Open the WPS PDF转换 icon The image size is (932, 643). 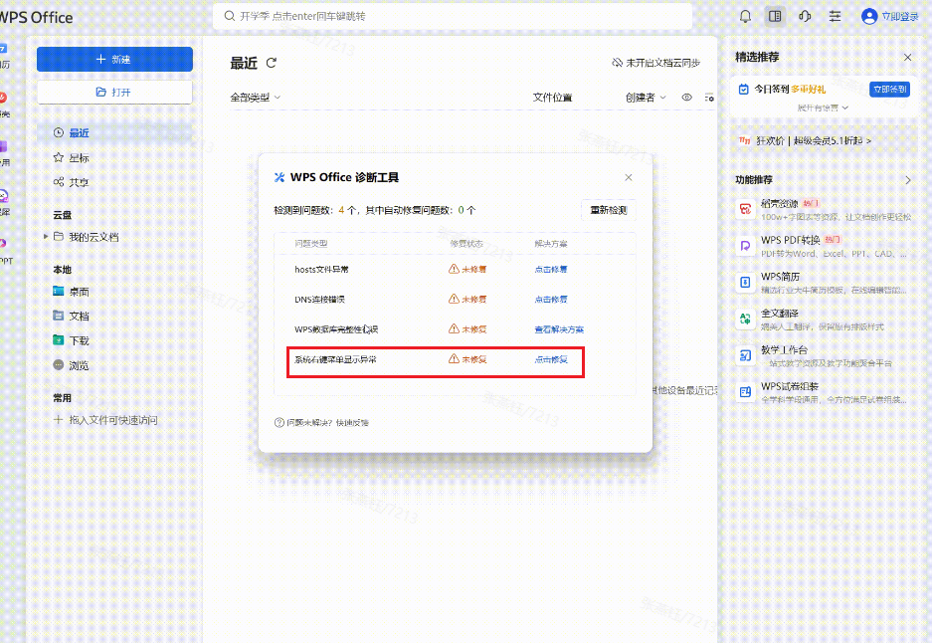(745, 246)
